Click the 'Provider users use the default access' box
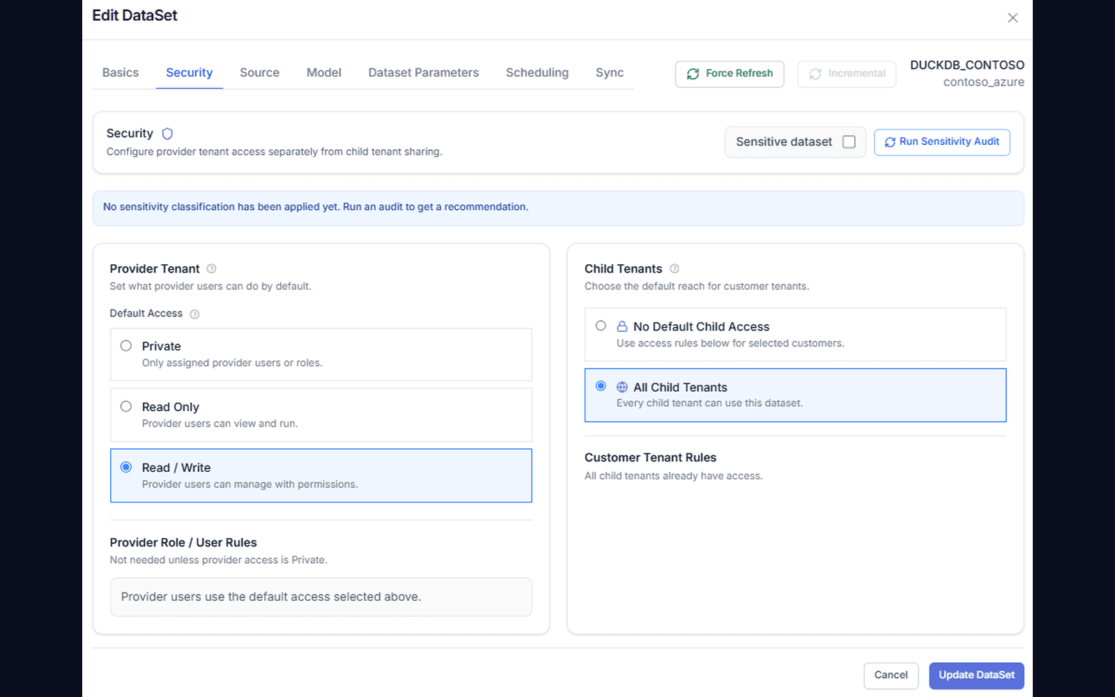 pyautogui.click(x=321, y=597)
